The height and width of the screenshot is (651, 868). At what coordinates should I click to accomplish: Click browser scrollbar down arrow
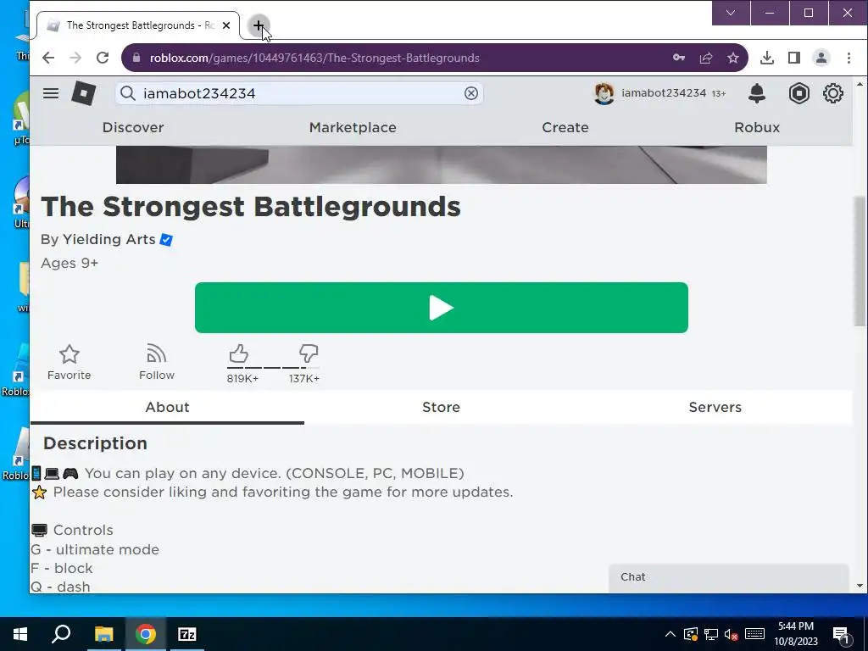[x=860, y=586]
